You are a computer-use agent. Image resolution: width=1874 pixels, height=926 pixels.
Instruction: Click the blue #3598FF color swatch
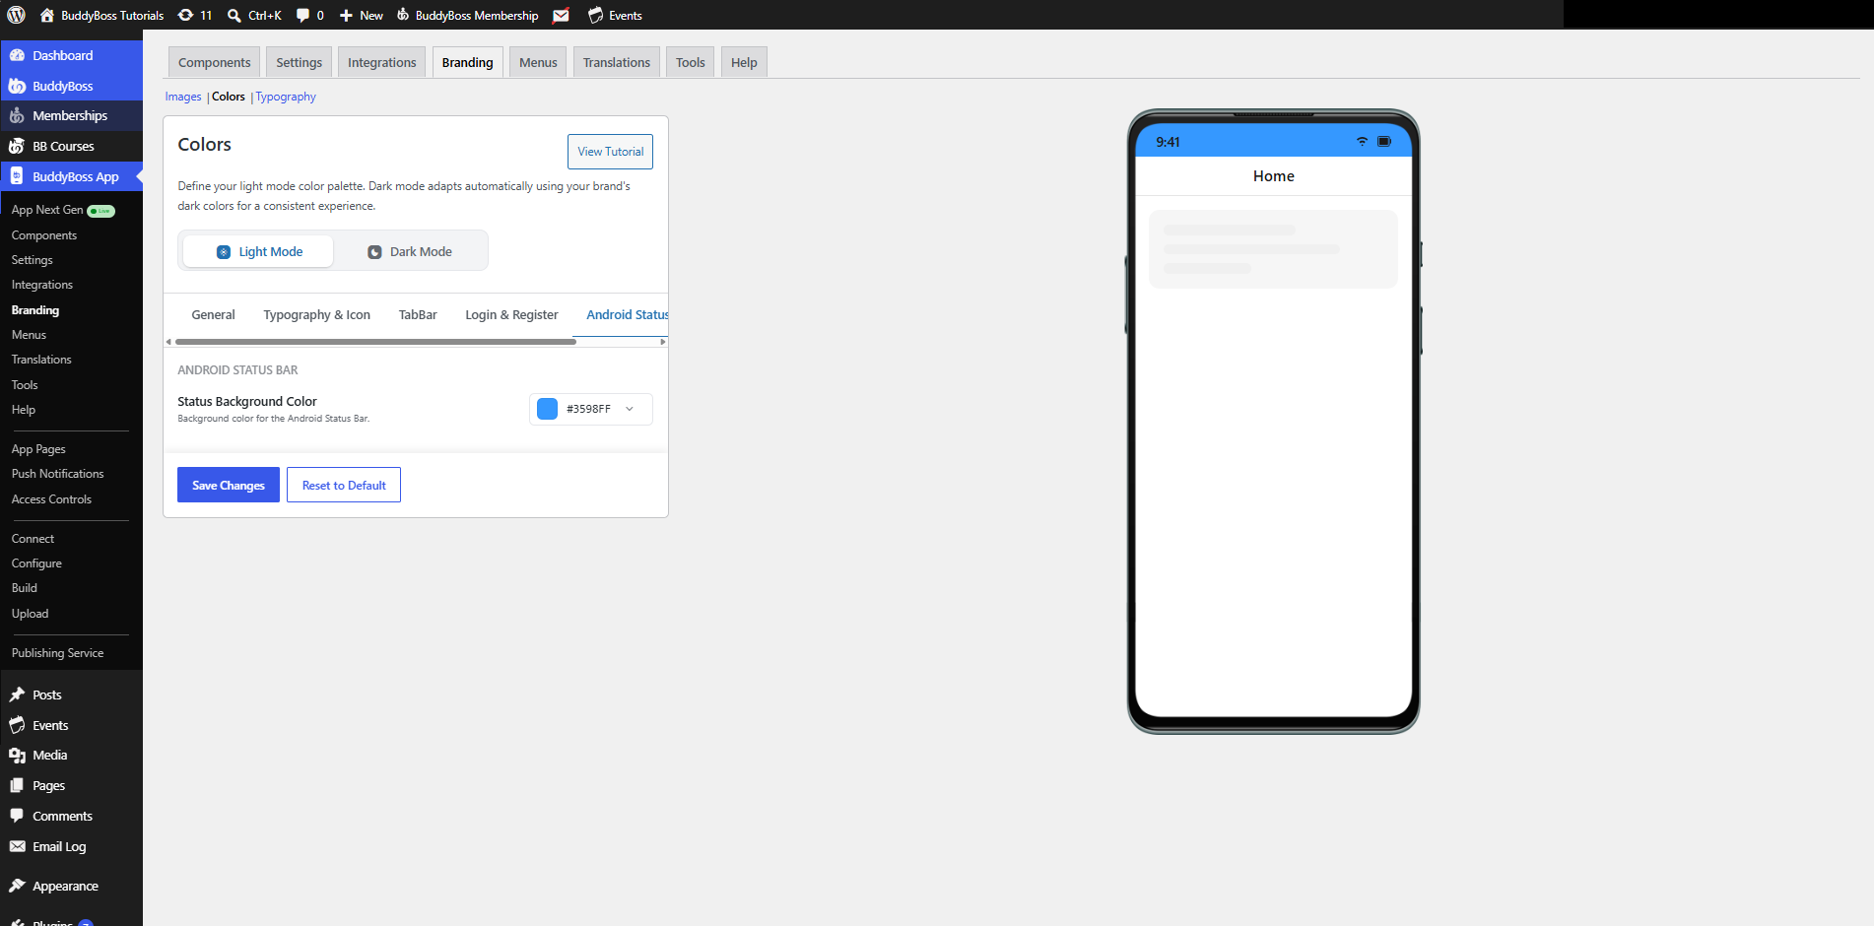547,409
